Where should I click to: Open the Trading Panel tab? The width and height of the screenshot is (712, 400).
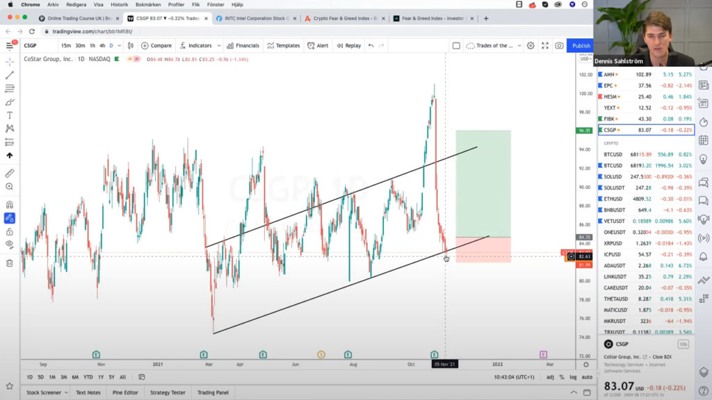click(213, 392)
